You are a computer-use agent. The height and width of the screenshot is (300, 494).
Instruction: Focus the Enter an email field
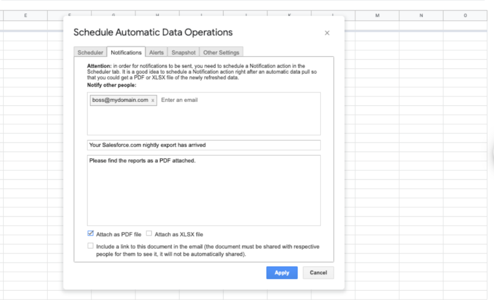coord(179,100)
